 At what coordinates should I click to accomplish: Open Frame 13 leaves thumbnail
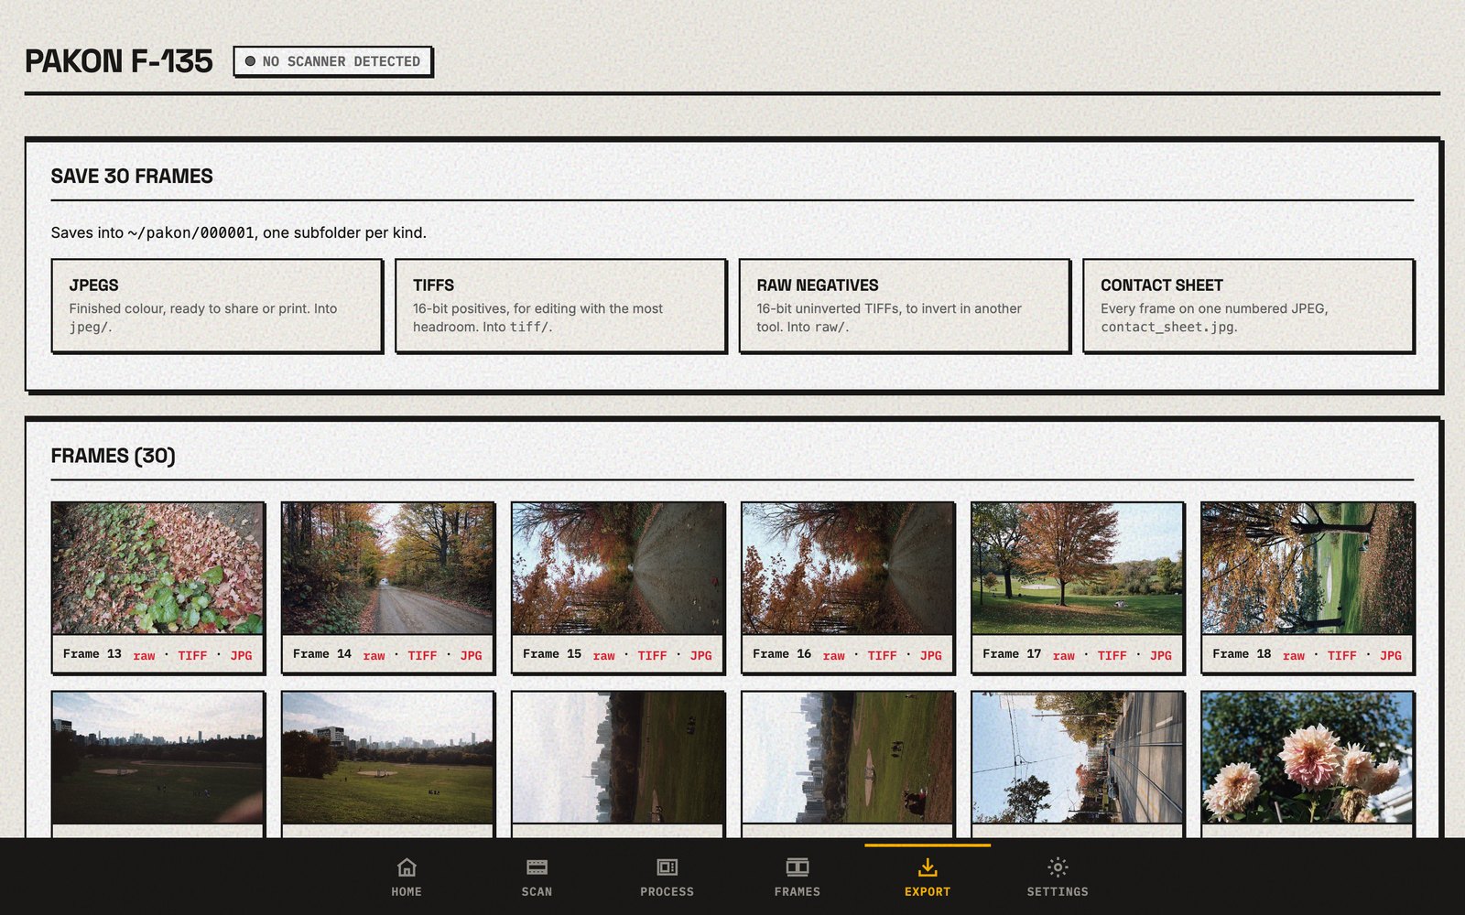tap(157, 568)
